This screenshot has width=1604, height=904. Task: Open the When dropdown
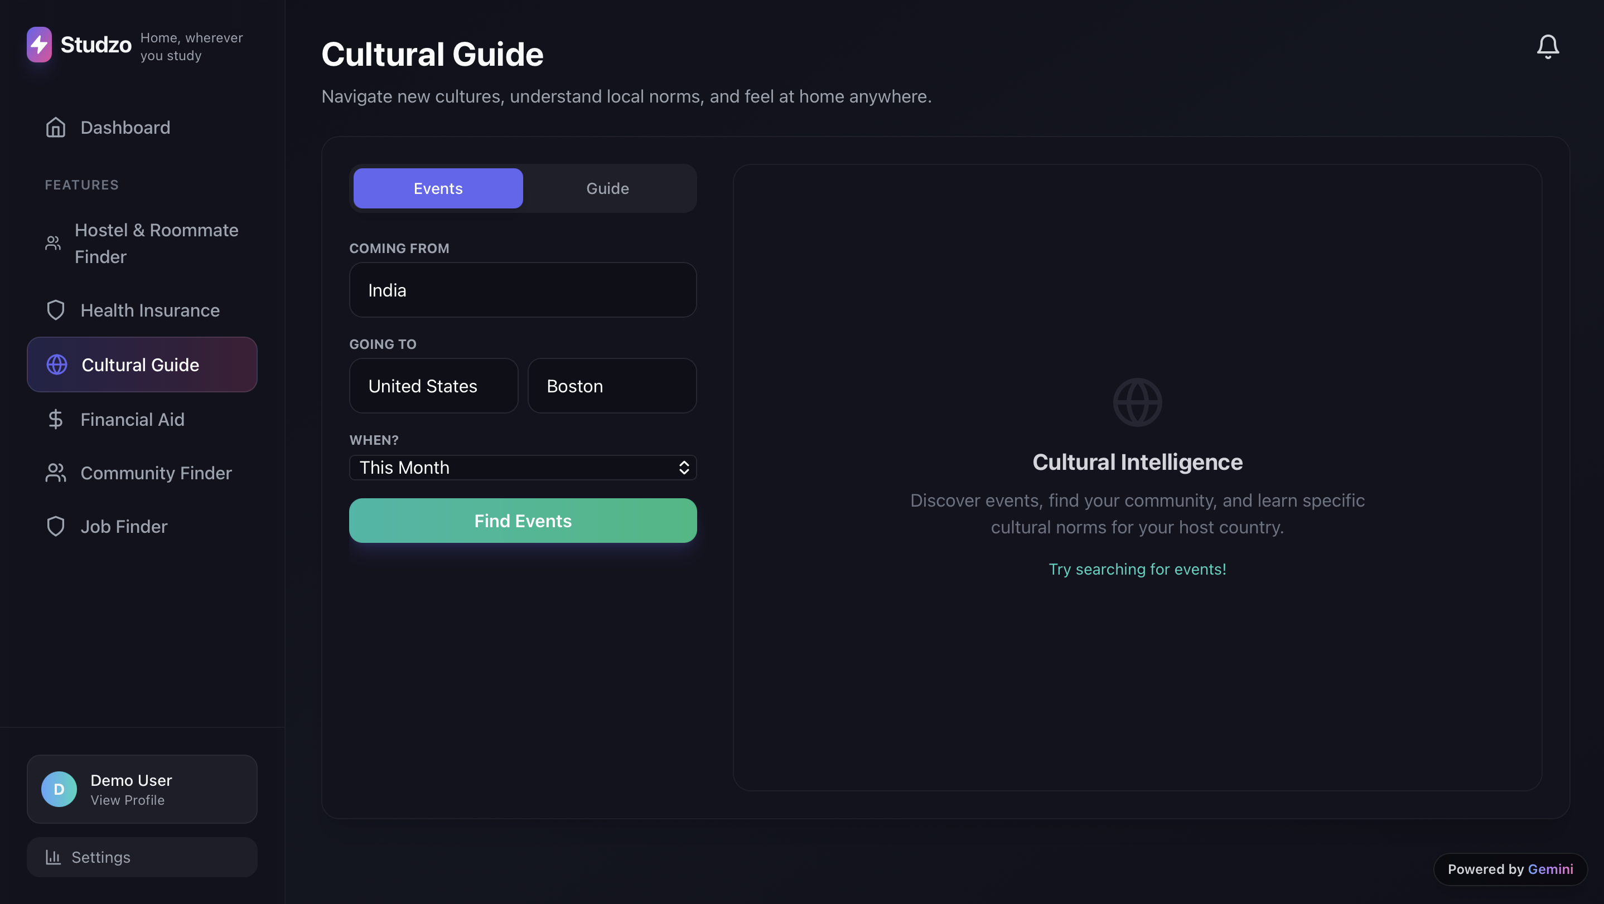point(522,467)
